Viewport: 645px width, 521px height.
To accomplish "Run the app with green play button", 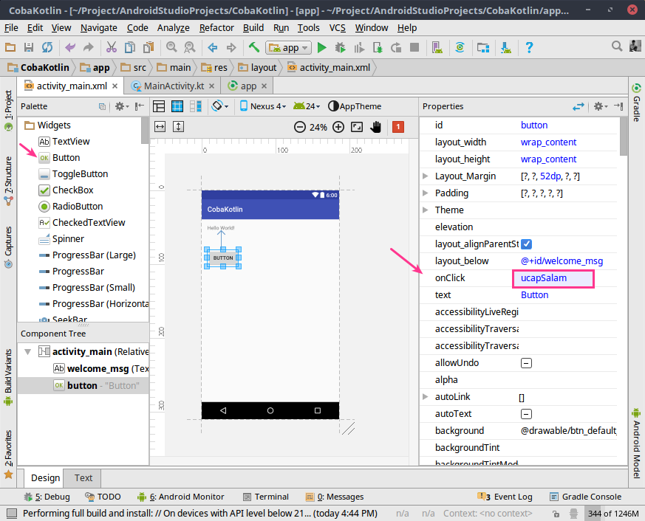I will point(321,47).
